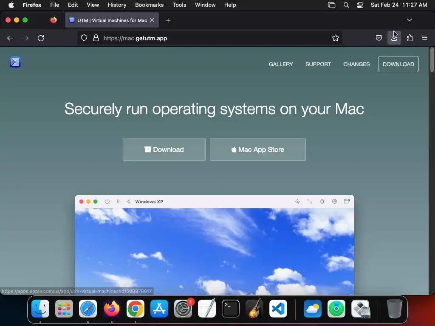This screenshot has height=326, width=435.
Task: Close the UTM Virtual machines tab
Action: (x=152, y=20)
